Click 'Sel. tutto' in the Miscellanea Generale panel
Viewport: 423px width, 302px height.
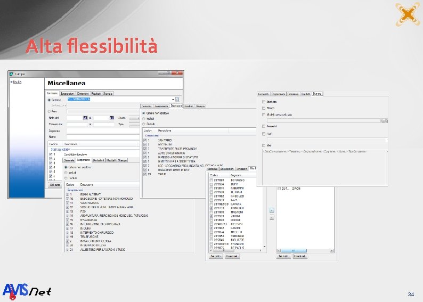point(55,185)
